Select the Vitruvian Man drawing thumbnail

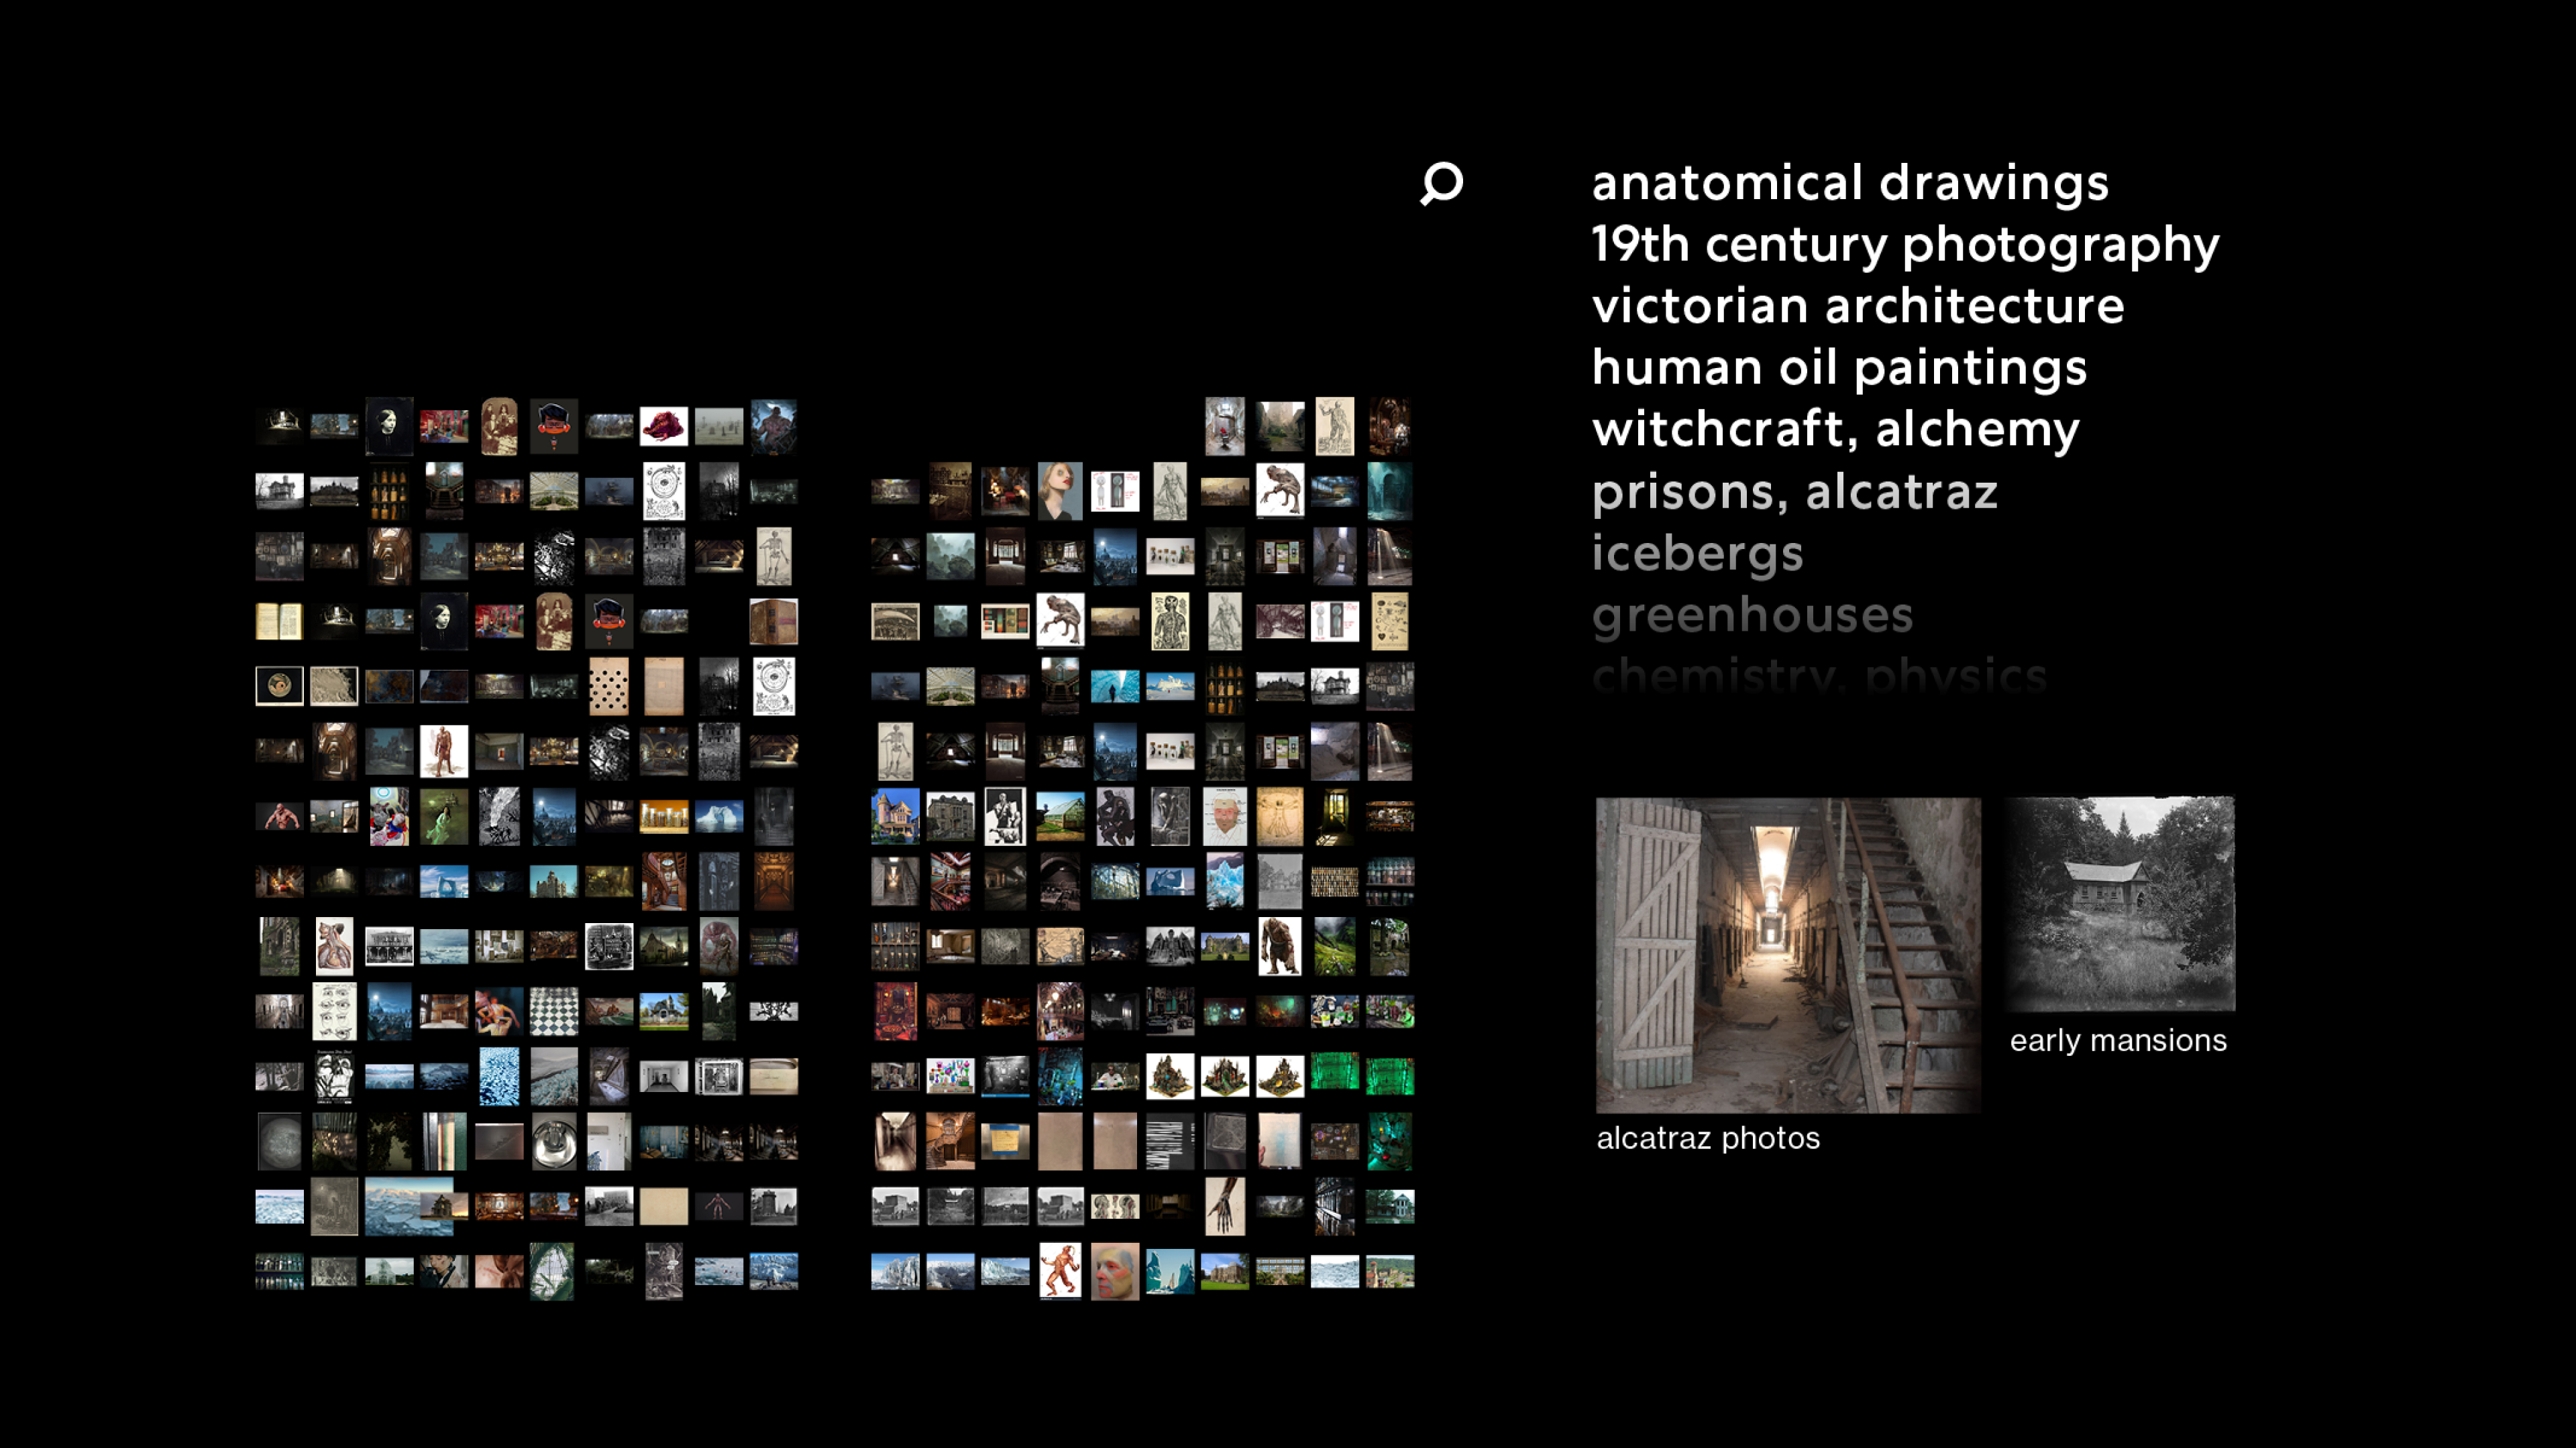[x=1279, y=815]
